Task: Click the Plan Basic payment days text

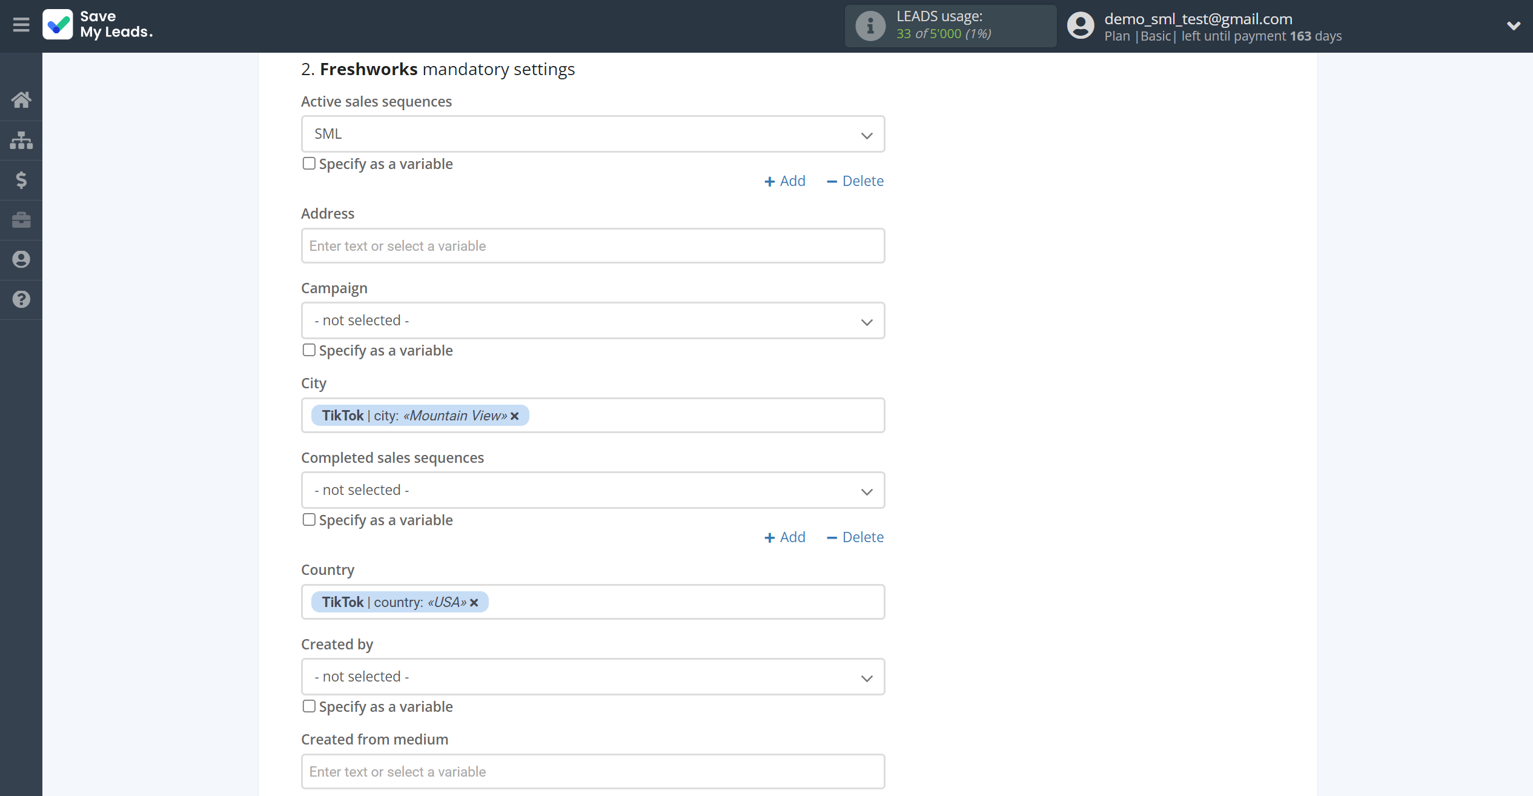Action: (1223, 36)
